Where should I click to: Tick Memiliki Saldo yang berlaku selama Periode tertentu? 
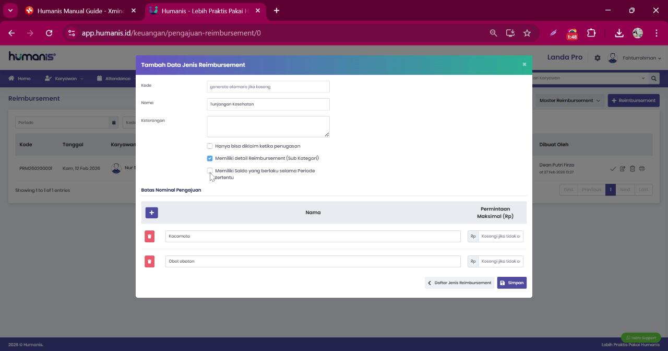[210, 171]
